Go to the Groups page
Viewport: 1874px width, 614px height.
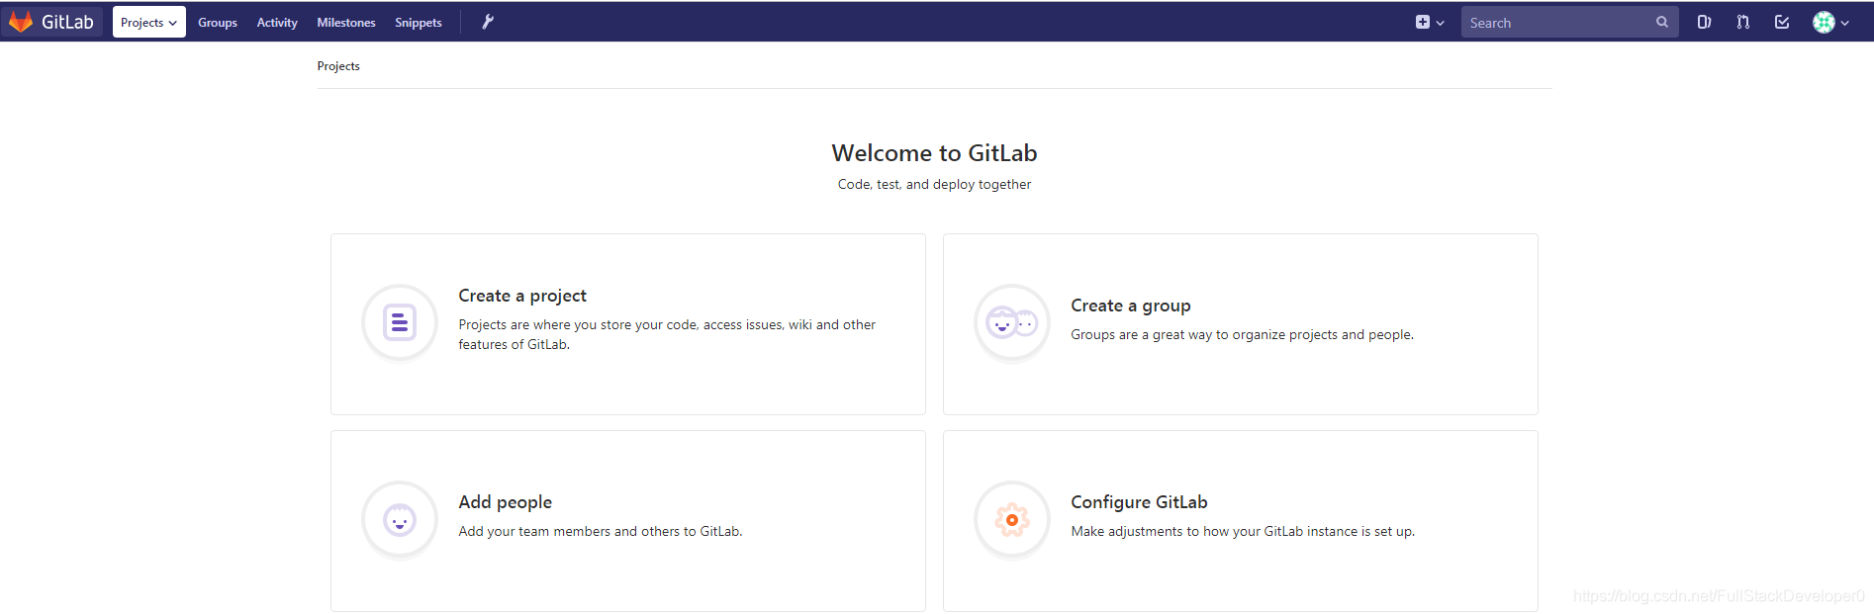[218, 23]
